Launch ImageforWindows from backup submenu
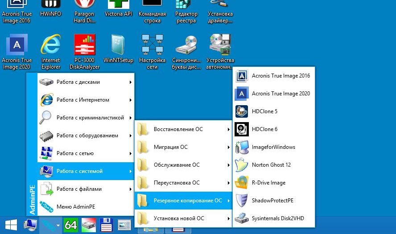The image size is (396, 234). tap(274, 147)
